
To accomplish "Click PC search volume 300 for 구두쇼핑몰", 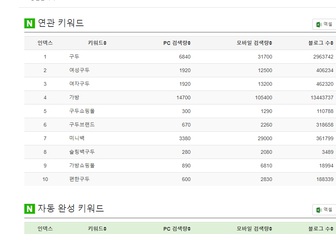I will pyautogui.click(x=186, y=111).
